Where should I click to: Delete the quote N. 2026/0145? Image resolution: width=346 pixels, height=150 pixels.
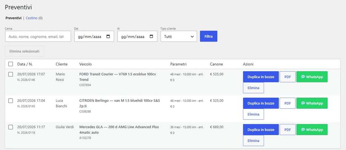253,114
